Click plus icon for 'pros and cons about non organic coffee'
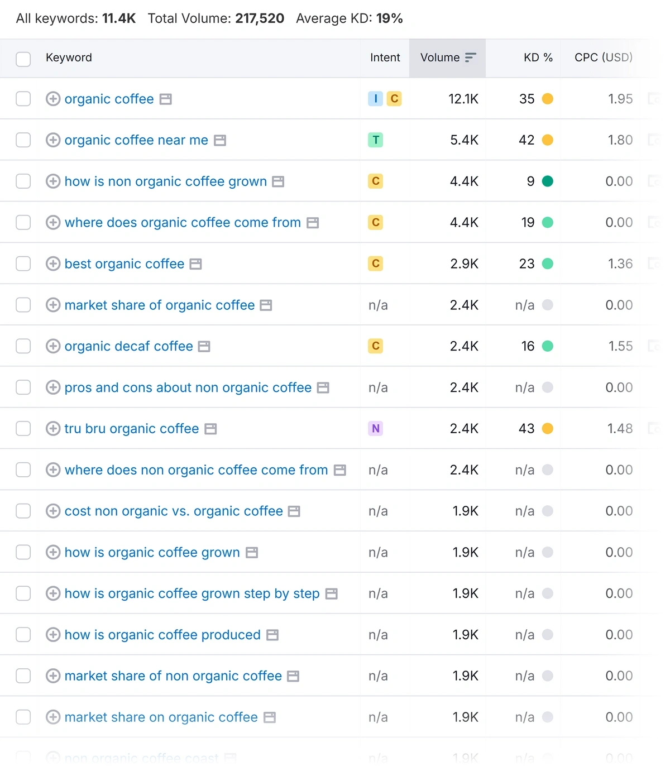This screenshot has width=670, height=776. pyautogui.click(x=53, y=387)
